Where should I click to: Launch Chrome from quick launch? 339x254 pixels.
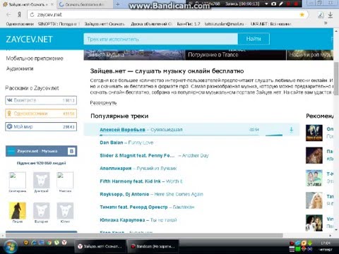[x=49, y=243]
